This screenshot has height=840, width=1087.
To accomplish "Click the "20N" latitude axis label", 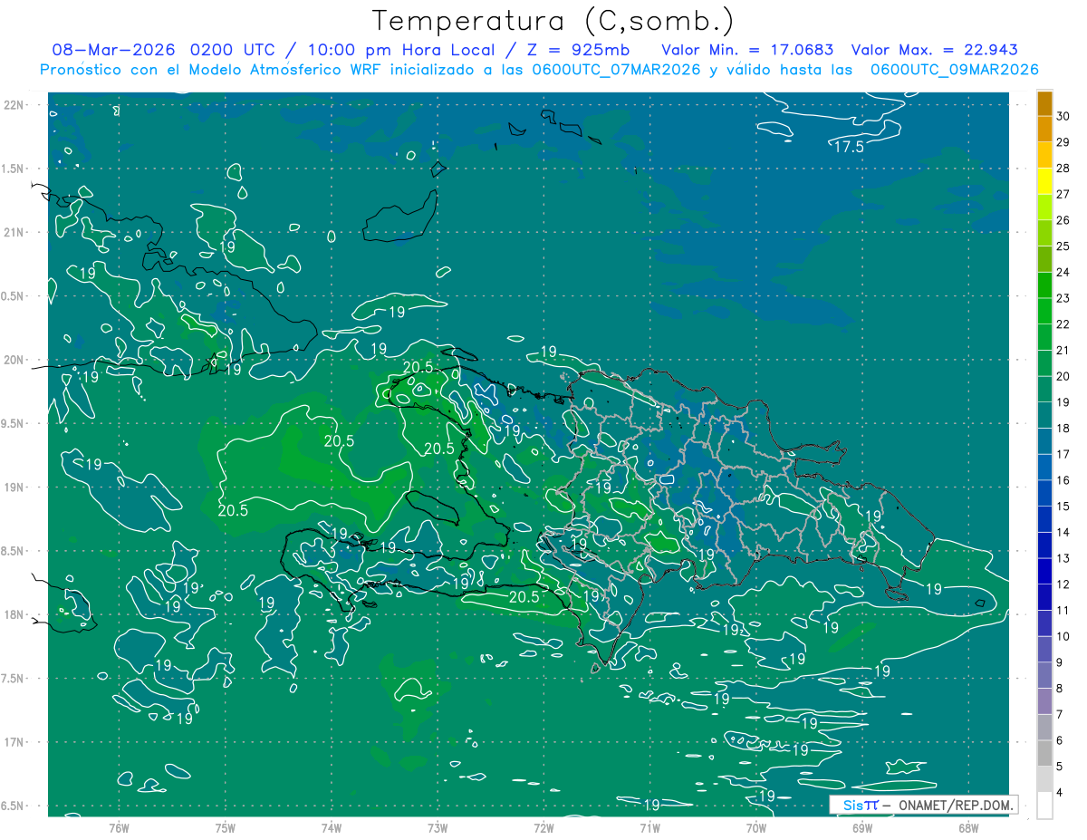I will (x=13, y=360).
